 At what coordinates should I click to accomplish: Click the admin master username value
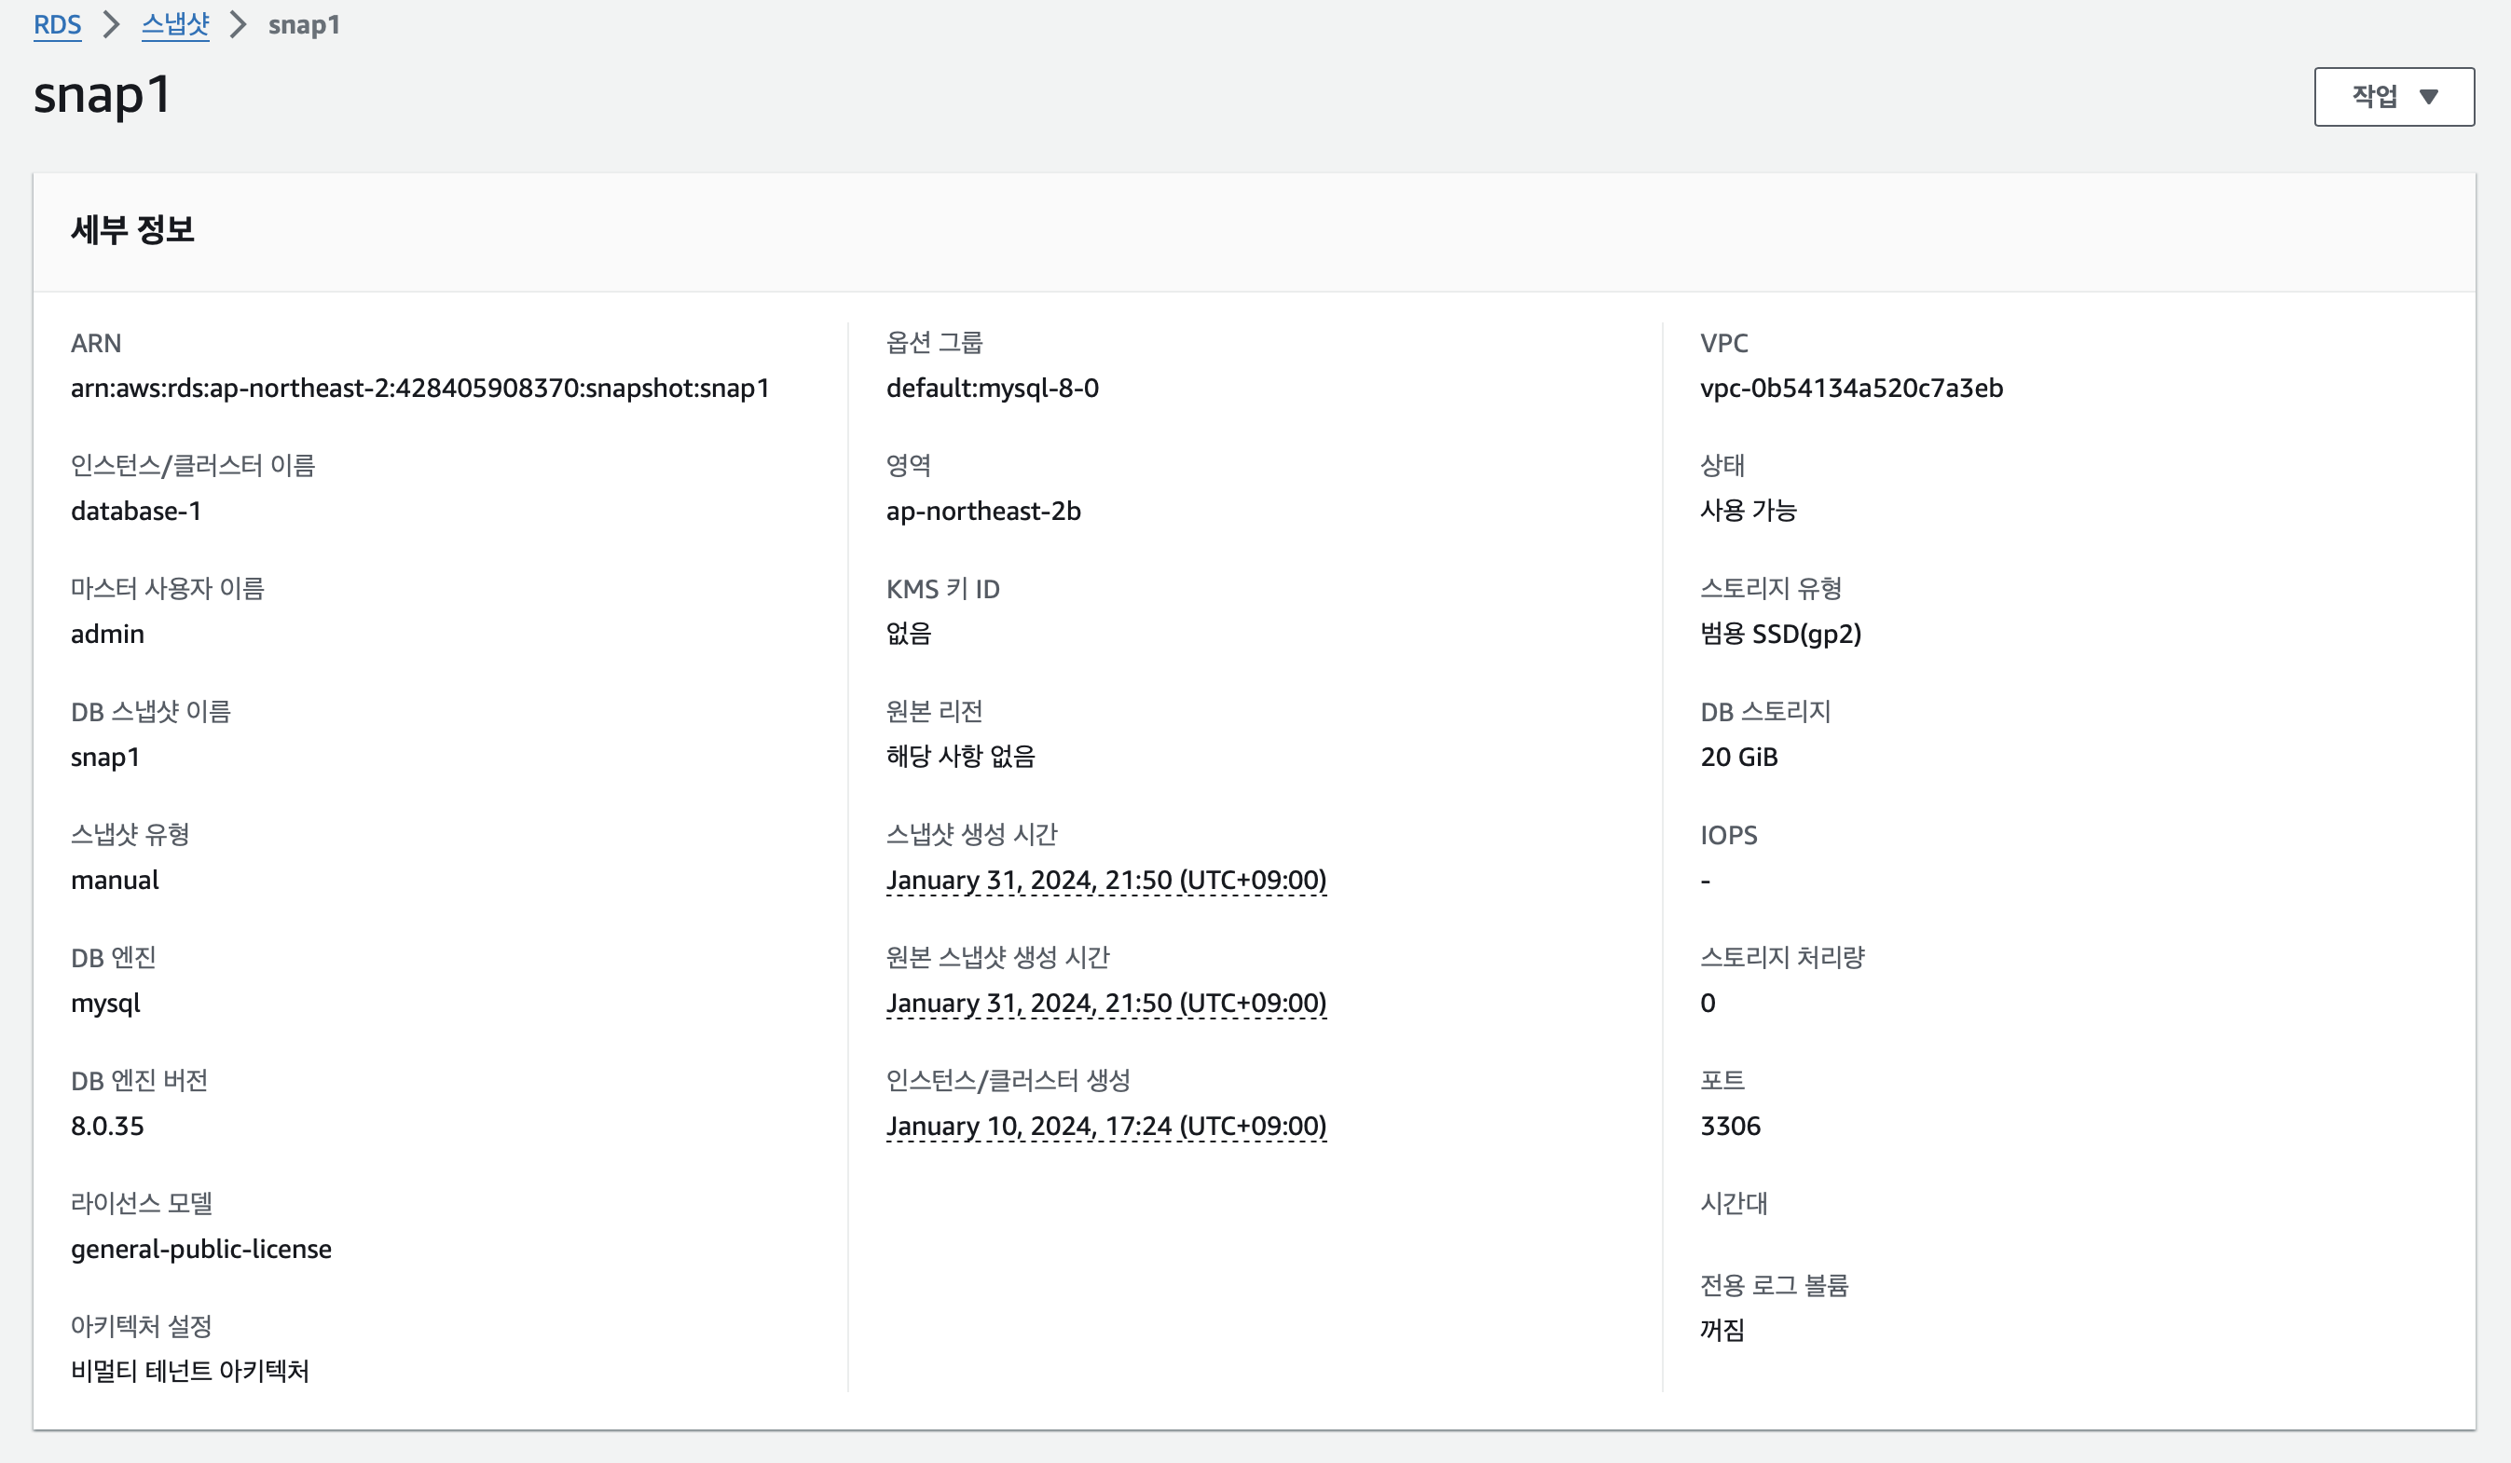point(107,635)
